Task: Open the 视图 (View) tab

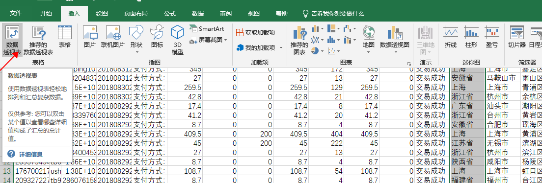Action: (254, 13)
